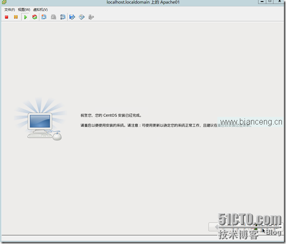Maximize the Apache01 console window

click(x=270, y=2)
